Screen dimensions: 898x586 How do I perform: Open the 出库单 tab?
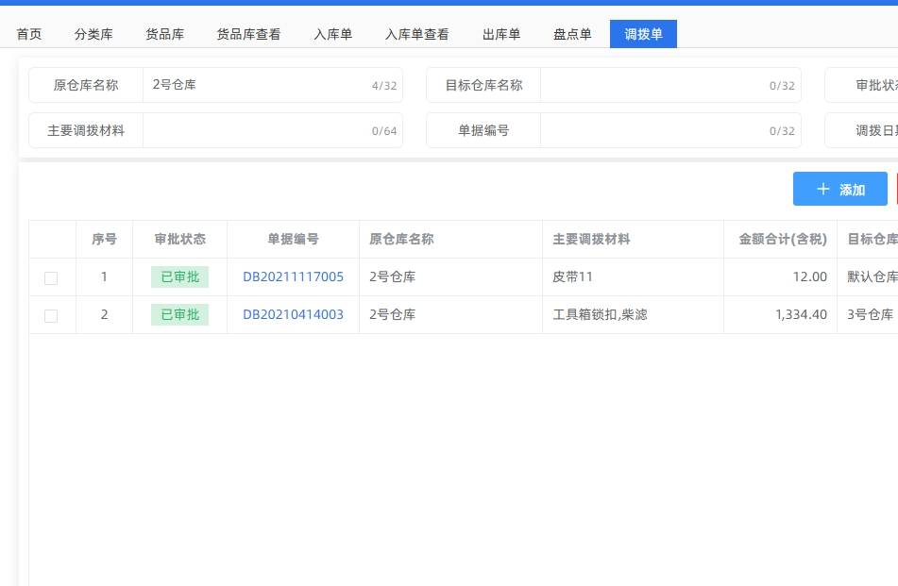(501, 34)
